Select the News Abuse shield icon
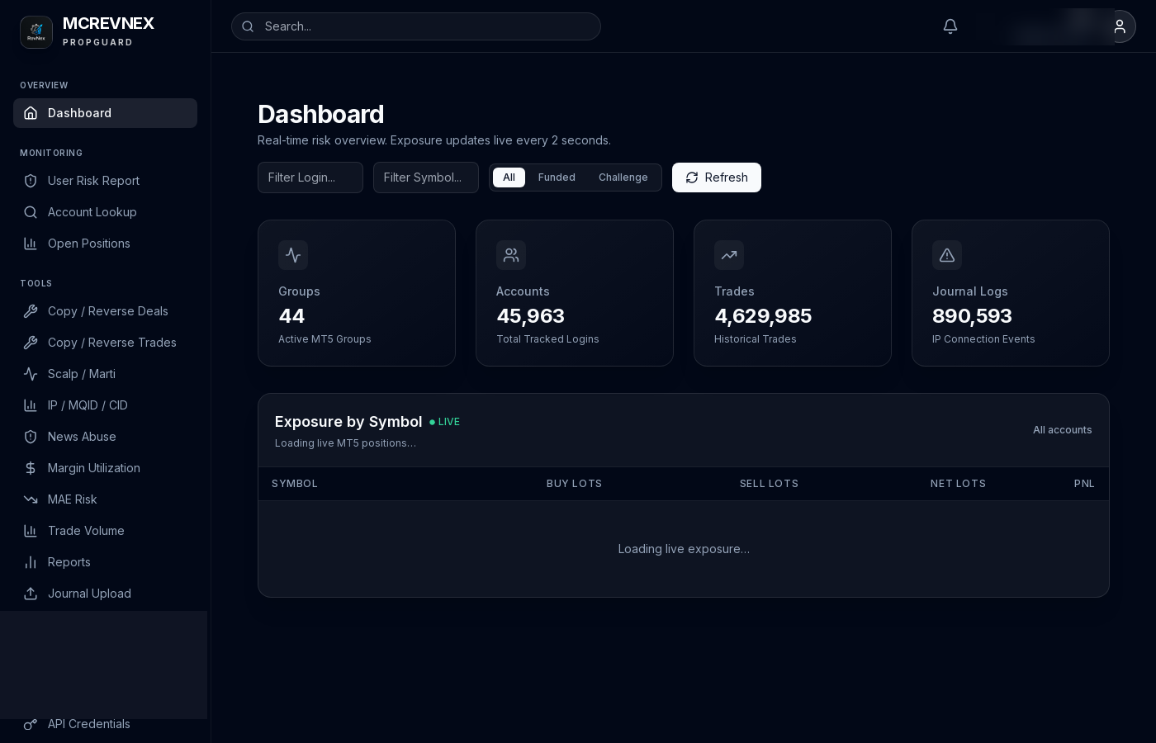The height and width of the screenshot is (743, 1156). point(31,437)
